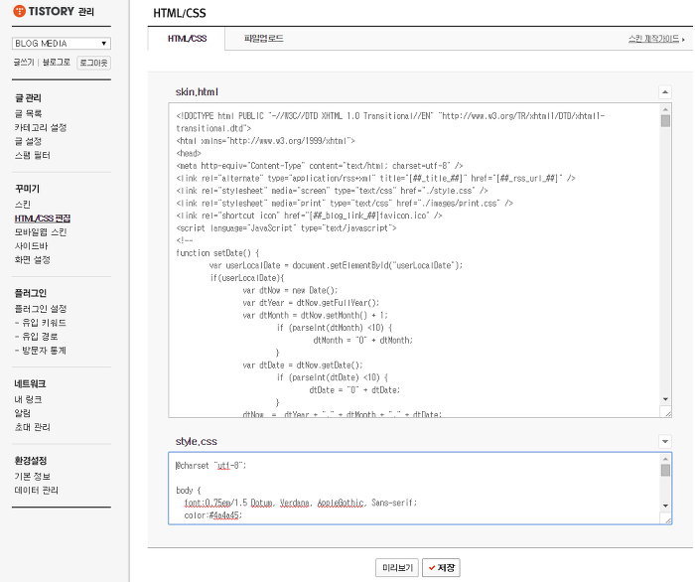Open 내 링크 under 네트워크
This screenshot has width=695, height=582.
pos(29,399)
